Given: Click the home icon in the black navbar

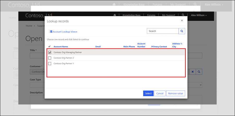Looking at the screenshot, I should tap(115, 15).
